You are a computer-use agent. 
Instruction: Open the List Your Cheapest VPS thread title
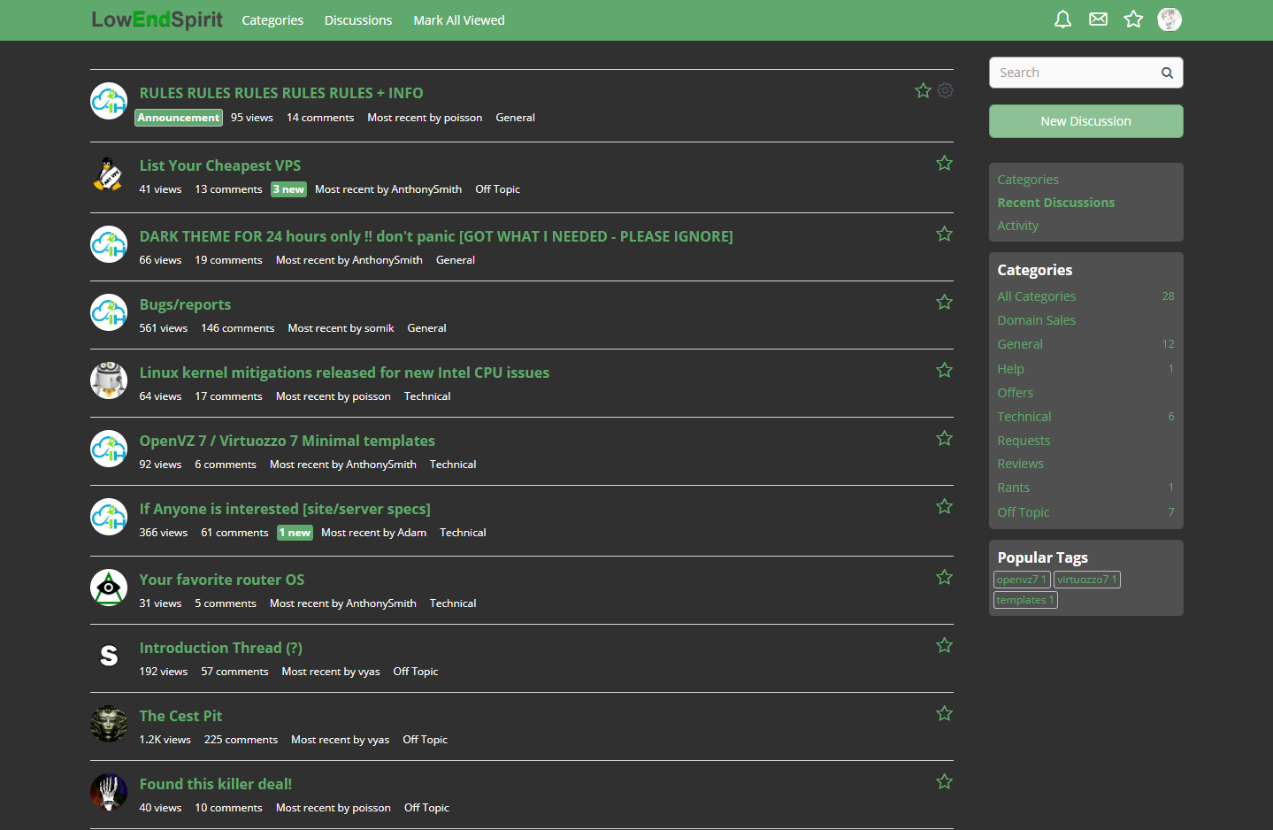point(220,165)
